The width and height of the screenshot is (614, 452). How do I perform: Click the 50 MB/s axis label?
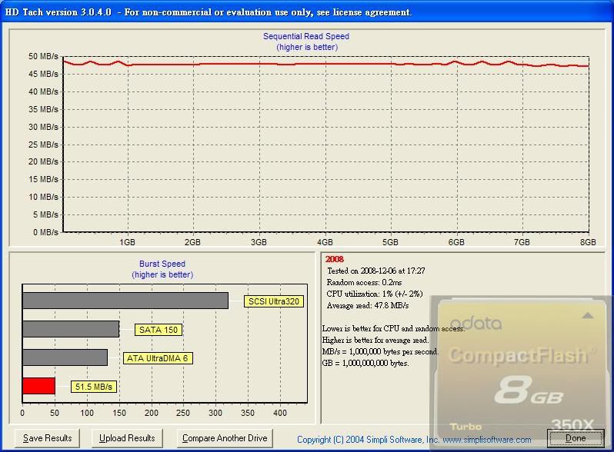coord(43,56)
